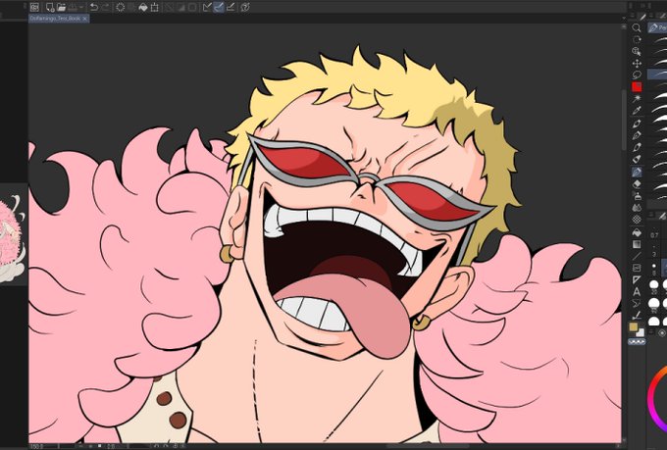Select the Frame border tool
The image size is (667, 450).
637,268
